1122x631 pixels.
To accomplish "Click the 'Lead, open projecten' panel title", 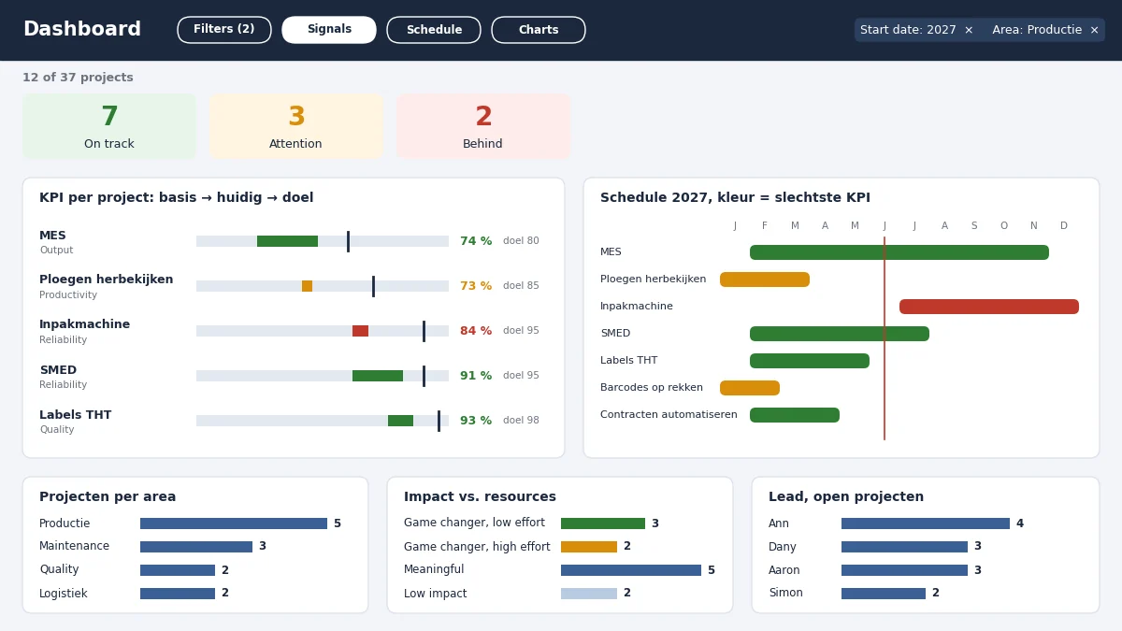I will (x=846, y=497).
